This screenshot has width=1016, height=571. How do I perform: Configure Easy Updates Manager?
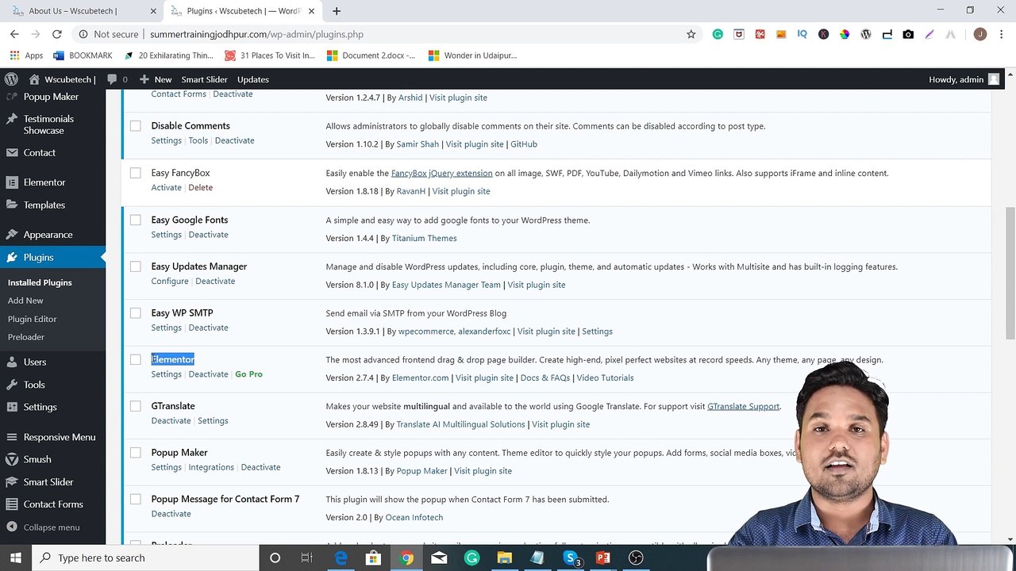tap(170, 281)
